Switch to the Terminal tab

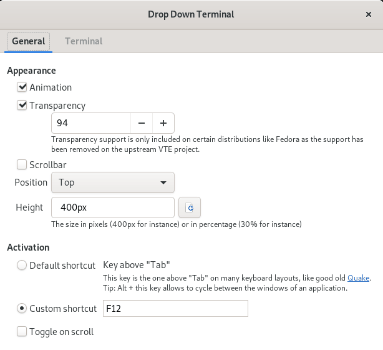coord(84,41)
